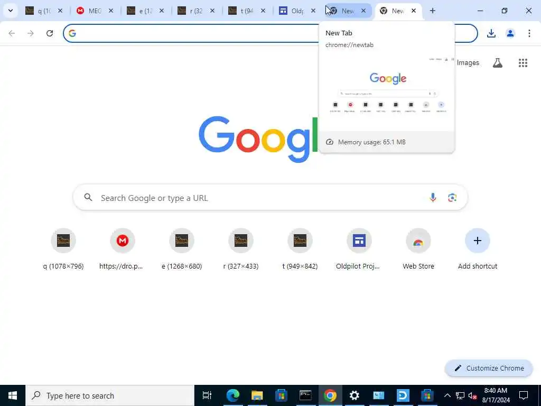Open the Chrome three-dot menu

click(529, 33)
